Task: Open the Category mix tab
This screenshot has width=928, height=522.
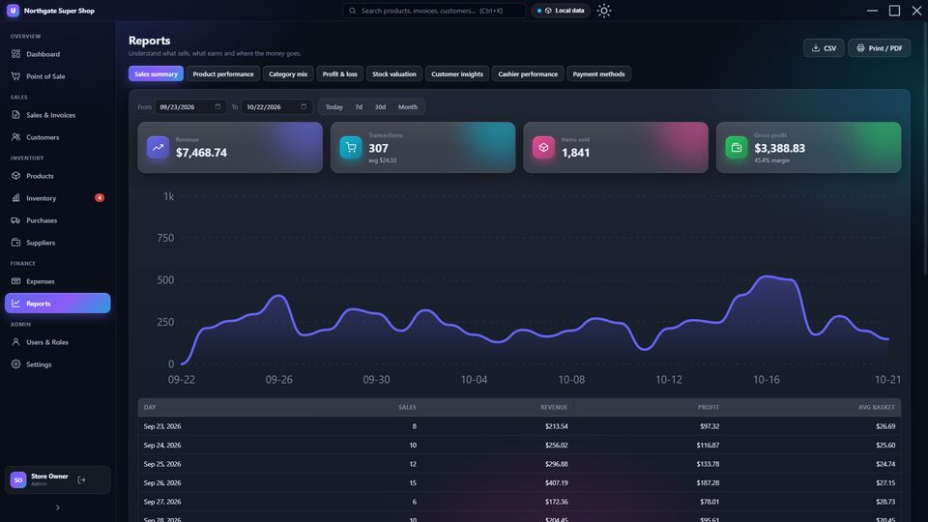Action: pyautogui.click(x=288, y=74)
